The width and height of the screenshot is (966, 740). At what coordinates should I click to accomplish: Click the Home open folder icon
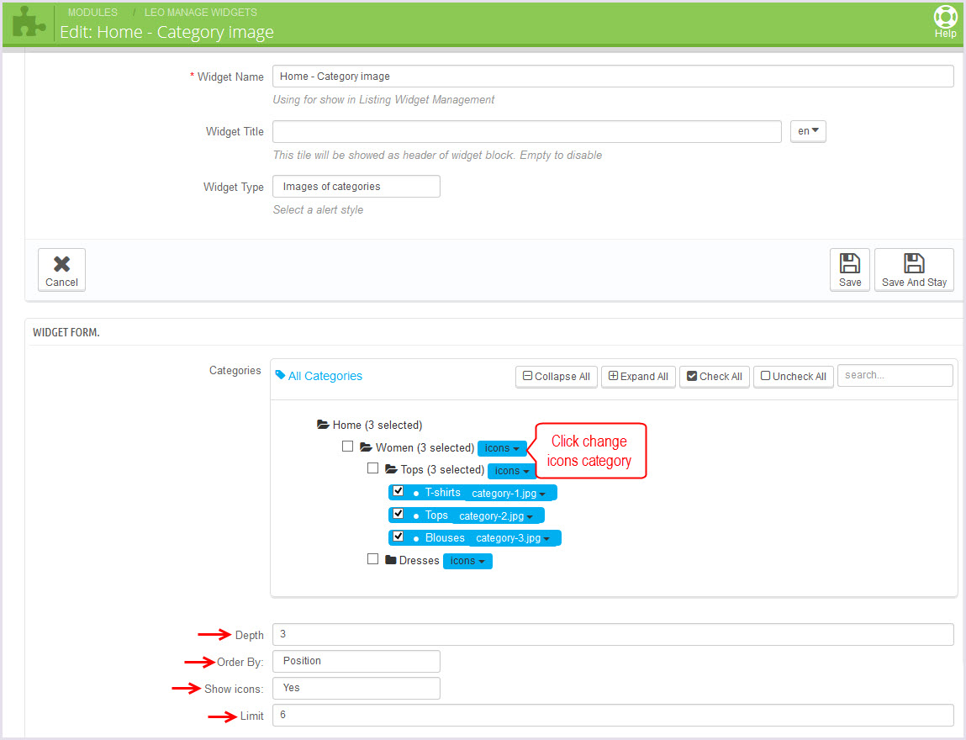(x=323, y=425)
